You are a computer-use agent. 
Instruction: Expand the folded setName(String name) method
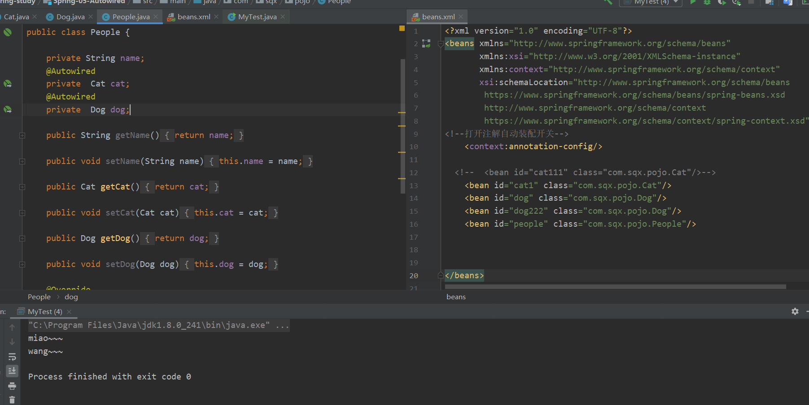[22, 161]
